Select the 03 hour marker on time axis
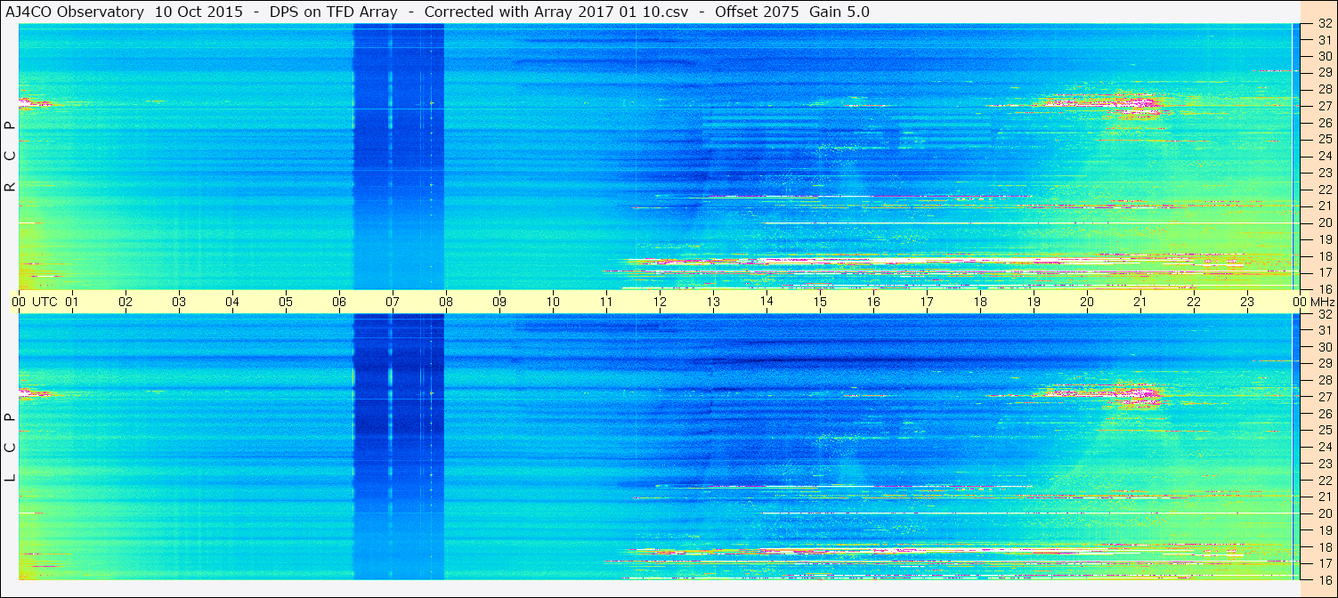The width and height of the screenshot is (1338, 598). coord(179,302)
